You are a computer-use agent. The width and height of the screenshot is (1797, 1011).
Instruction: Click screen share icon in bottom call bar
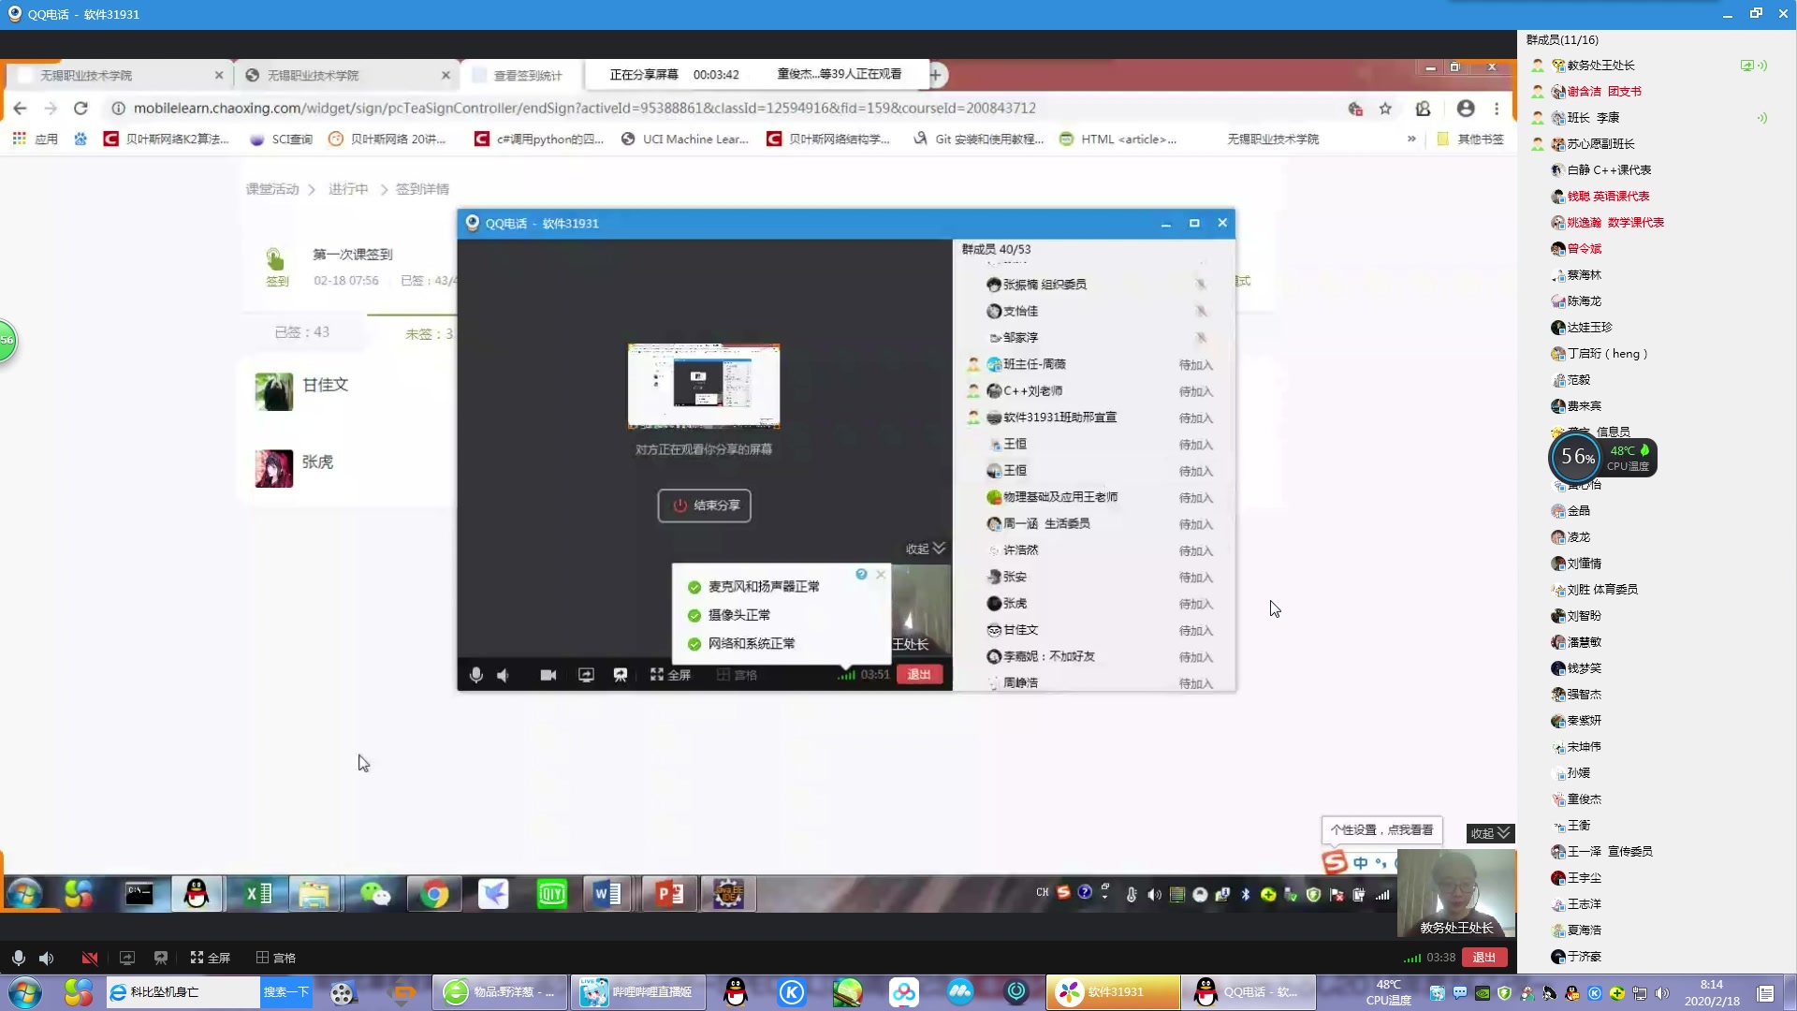127,958
